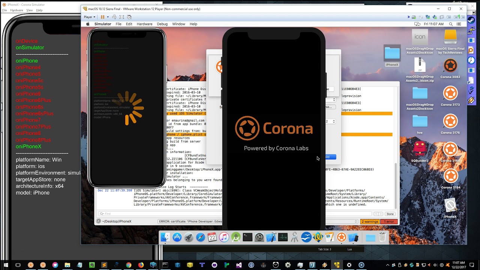Open Corona Simulator orange dock icon

pos(341,237)
